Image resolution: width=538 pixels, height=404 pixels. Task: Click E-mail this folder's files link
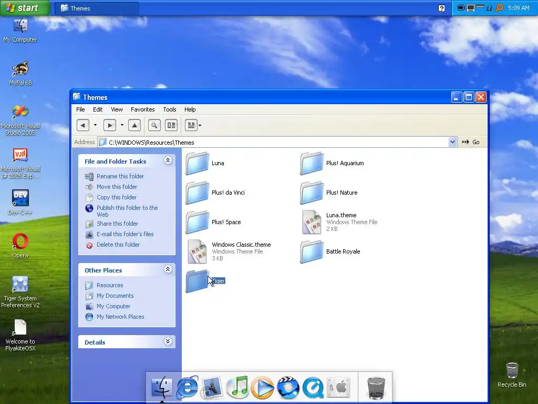tap(125, 234)
